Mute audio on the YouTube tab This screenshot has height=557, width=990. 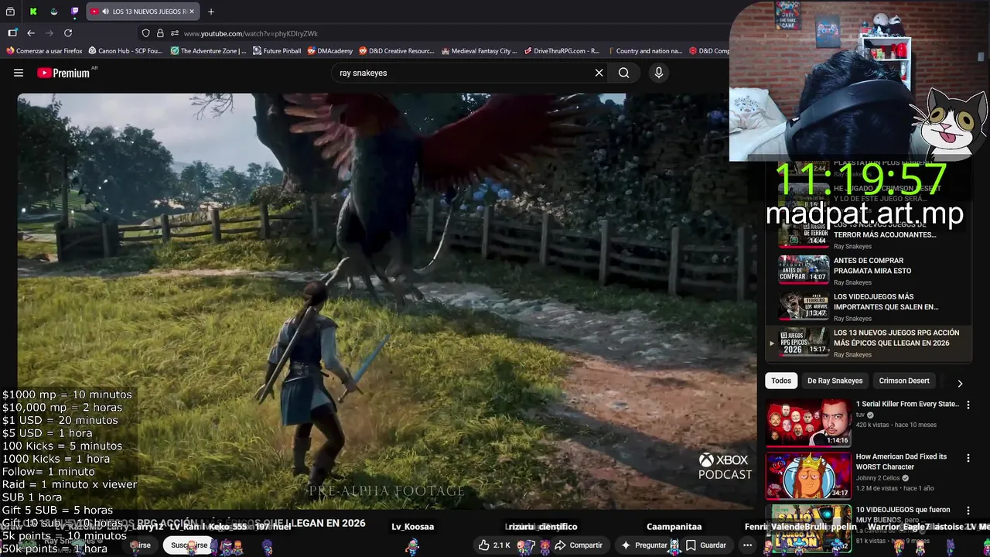[x=104, y=12]
